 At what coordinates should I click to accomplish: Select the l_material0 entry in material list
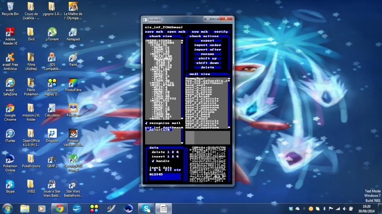tap(159, 130)
